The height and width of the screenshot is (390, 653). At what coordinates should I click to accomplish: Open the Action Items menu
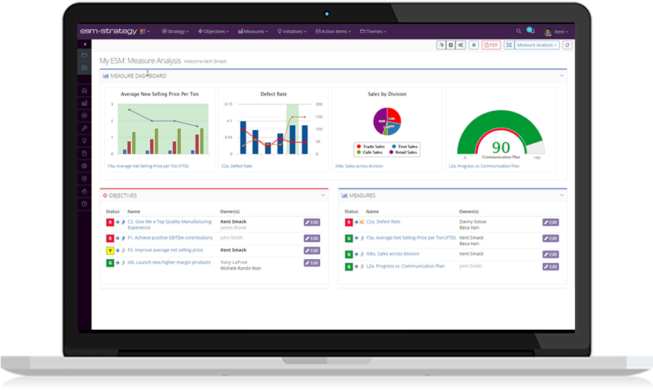[333, 31]
